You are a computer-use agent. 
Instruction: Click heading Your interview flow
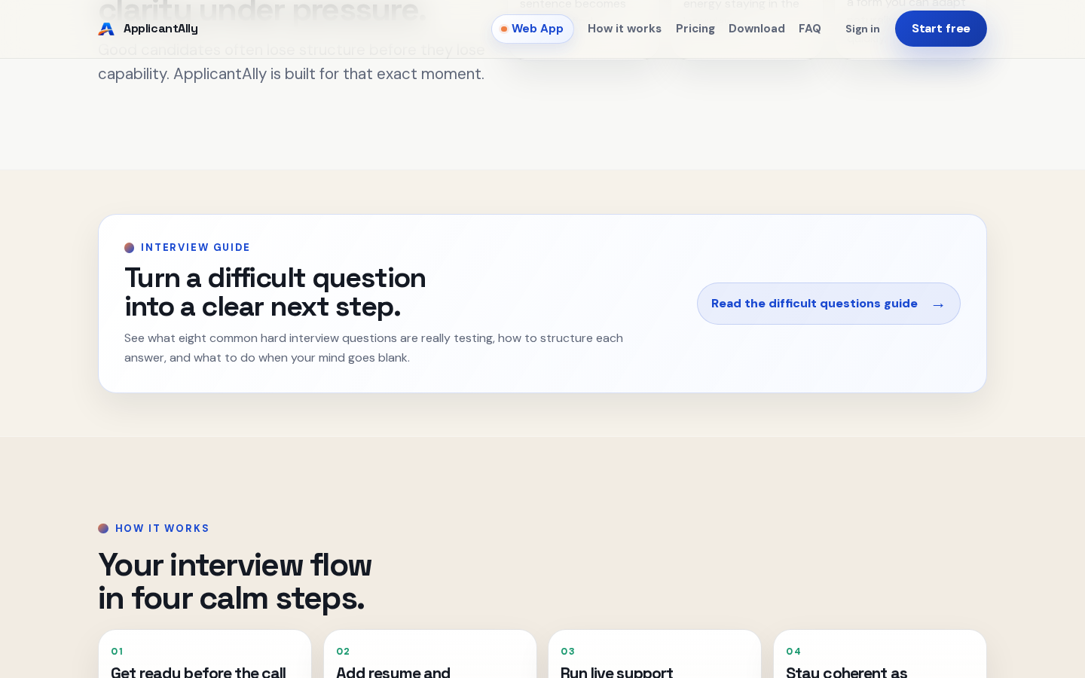[x=235, y=582]
